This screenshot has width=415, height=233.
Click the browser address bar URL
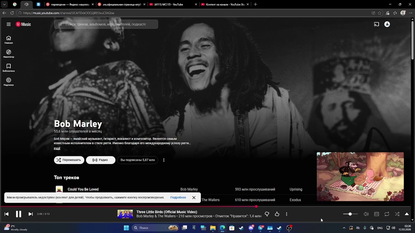coord(69,13)
